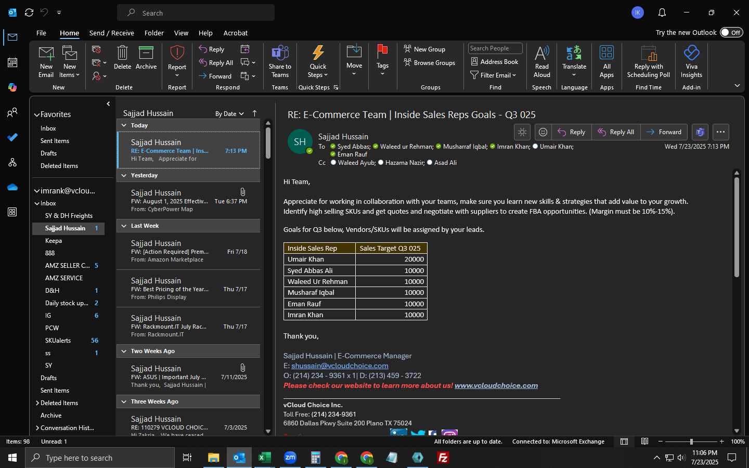The width and height of the screenshot is (749, 468).
Task: Click Reply All in message header
Action: click(x=616, y=132)
